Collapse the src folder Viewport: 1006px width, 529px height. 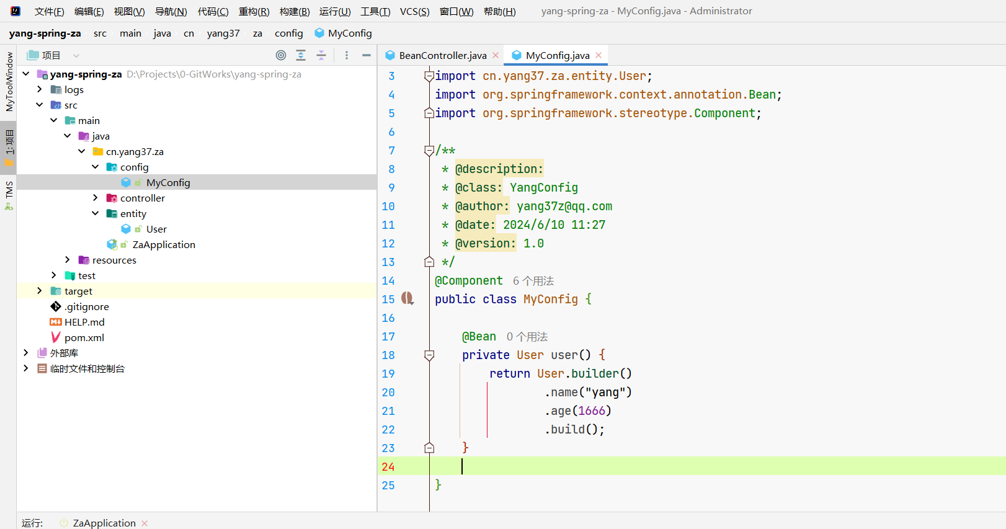click(39, 105)
